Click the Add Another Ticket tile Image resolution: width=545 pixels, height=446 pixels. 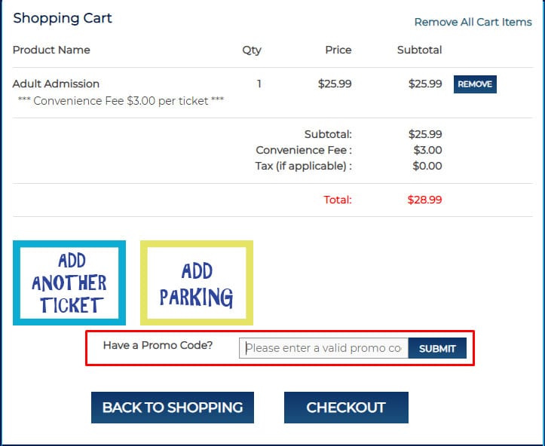pos(69,283)
